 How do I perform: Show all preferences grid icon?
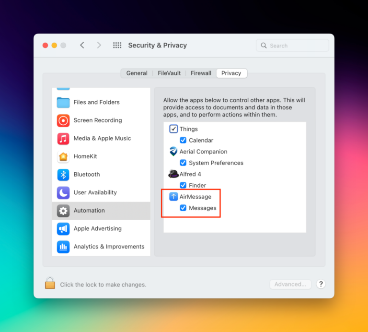click(x=117, y=46)
